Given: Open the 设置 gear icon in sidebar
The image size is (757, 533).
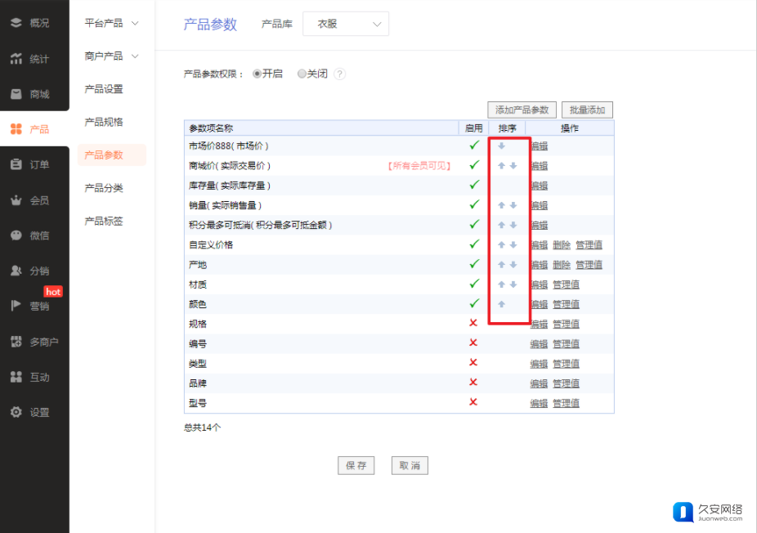Looking at the screenshot, I should [x=16, y=413].
